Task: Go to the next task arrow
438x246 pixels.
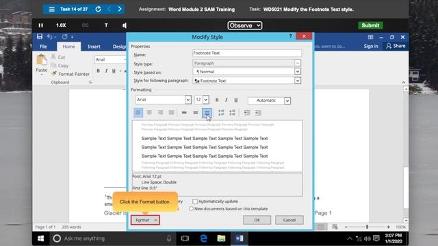Action: coord(120,9)
